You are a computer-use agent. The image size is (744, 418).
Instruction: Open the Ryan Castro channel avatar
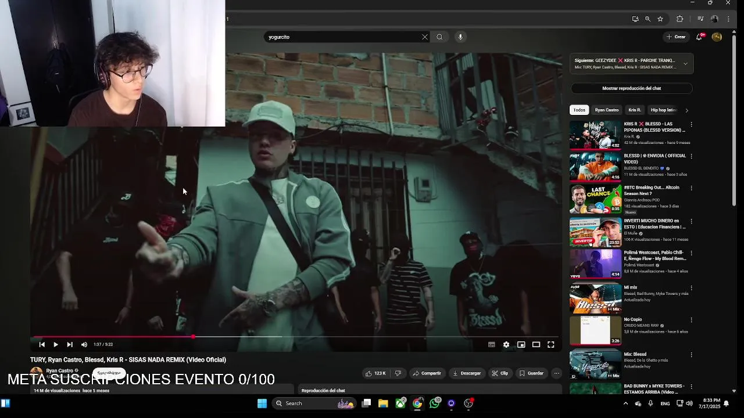click(37, 373)
